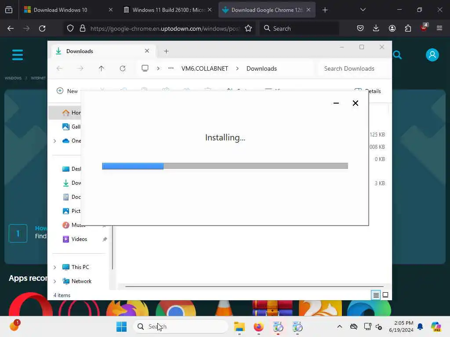Expand Network tree node
Viewport: 450px width, 337px height.
pos(54,281)
